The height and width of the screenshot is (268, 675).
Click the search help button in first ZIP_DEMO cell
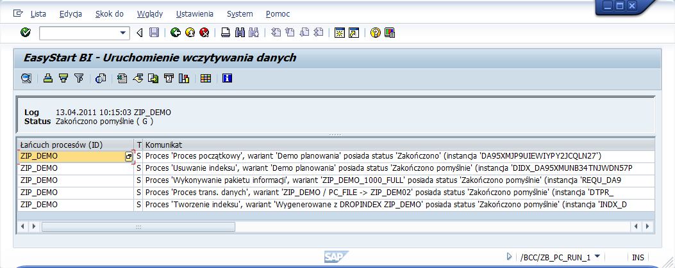click(x=128, y=156)
